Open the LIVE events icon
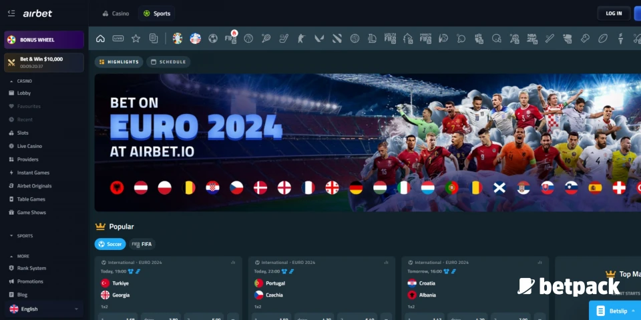Screen dimensions: 641x320 click(118, 39)
